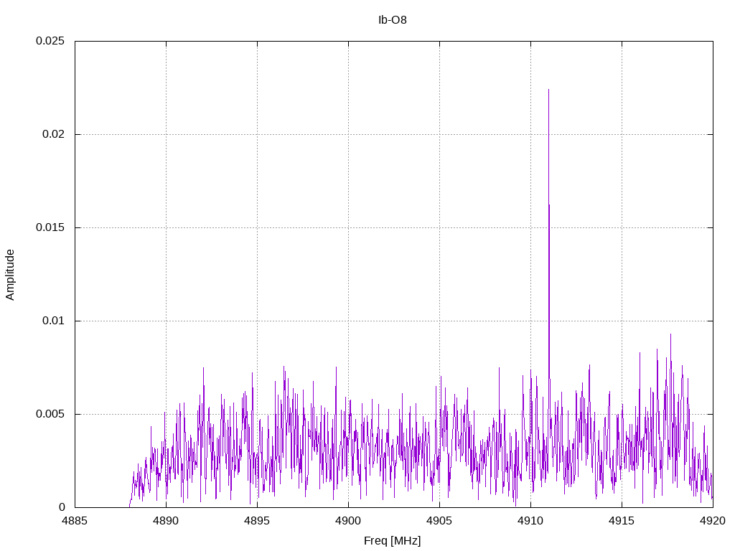
Task: Click the y-axis tick label 0
Action: coord(62,507)
